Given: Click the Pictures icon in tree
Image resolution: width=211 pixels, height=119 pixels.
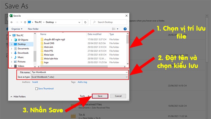Looking at the screenshot, I should (x=16, y=62).
